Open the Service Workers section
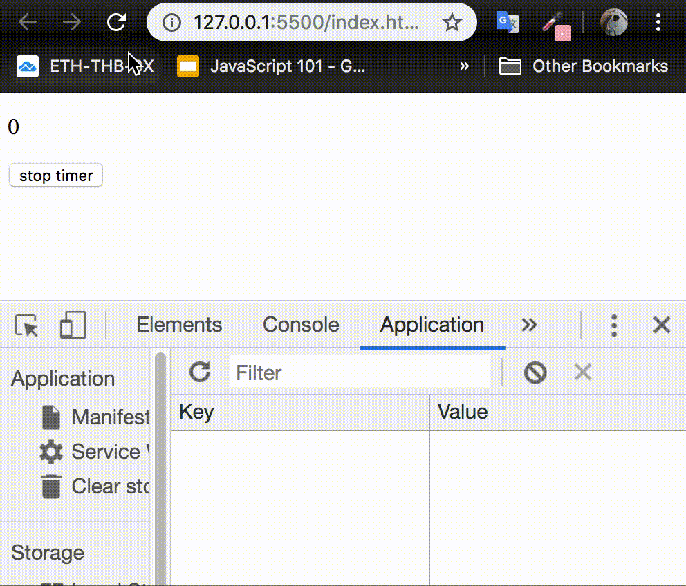 (x=111, y=451)
